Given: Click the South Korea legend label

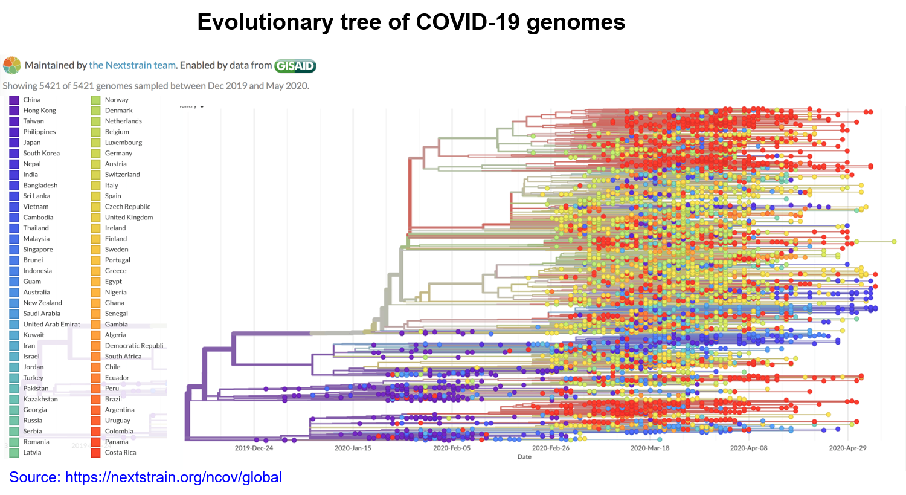Looking at the screenshot, I should click(41, 154).
